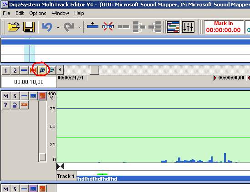250x192 pixels.
Task: Toggle Track 1 padlock lock icon
Action: click(15, 105)
